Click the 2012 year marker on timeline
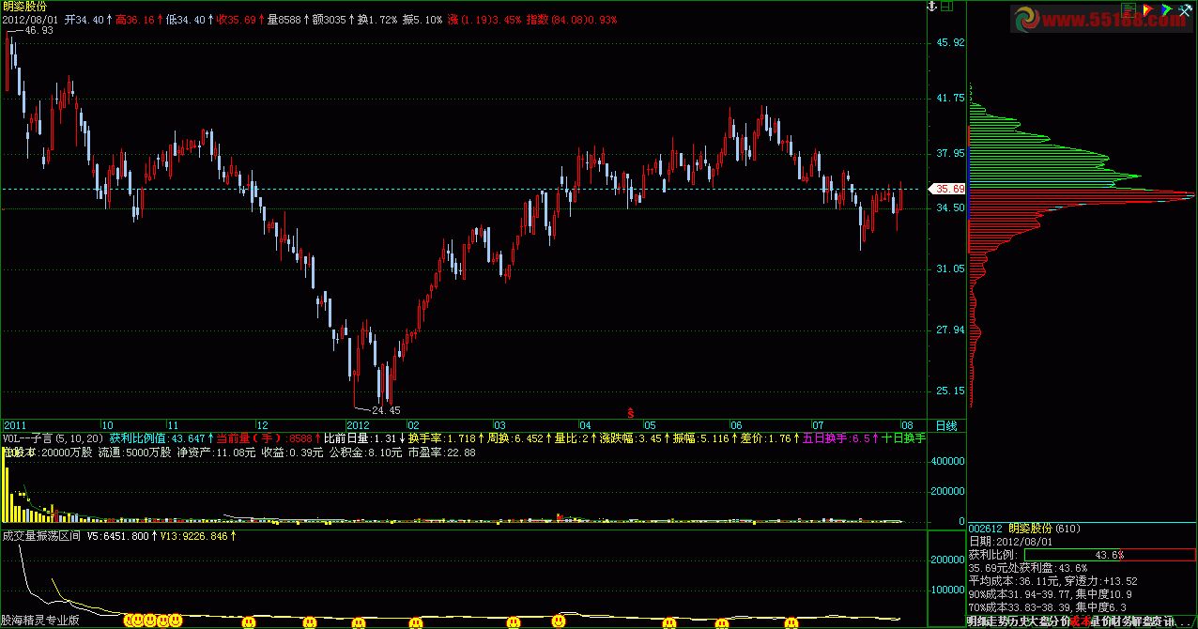Viewport: 1198px width, 629px height. tap(360, 425)
